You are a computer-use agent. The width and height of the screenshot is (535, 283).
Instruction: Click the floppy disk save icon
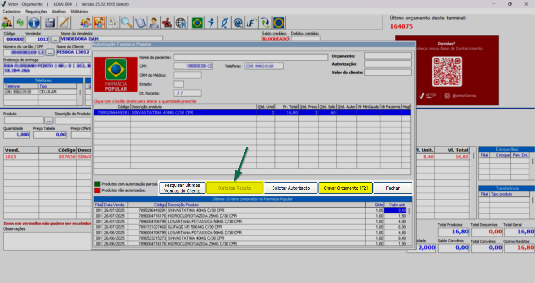[50, 23]
